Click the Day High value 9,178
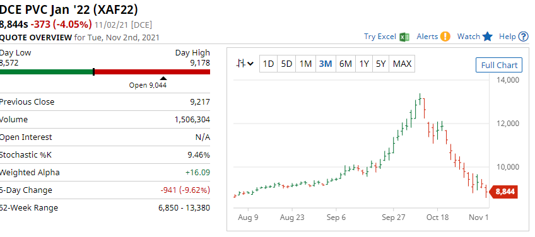This screenshot has width=535, height=237. [200, 63]
